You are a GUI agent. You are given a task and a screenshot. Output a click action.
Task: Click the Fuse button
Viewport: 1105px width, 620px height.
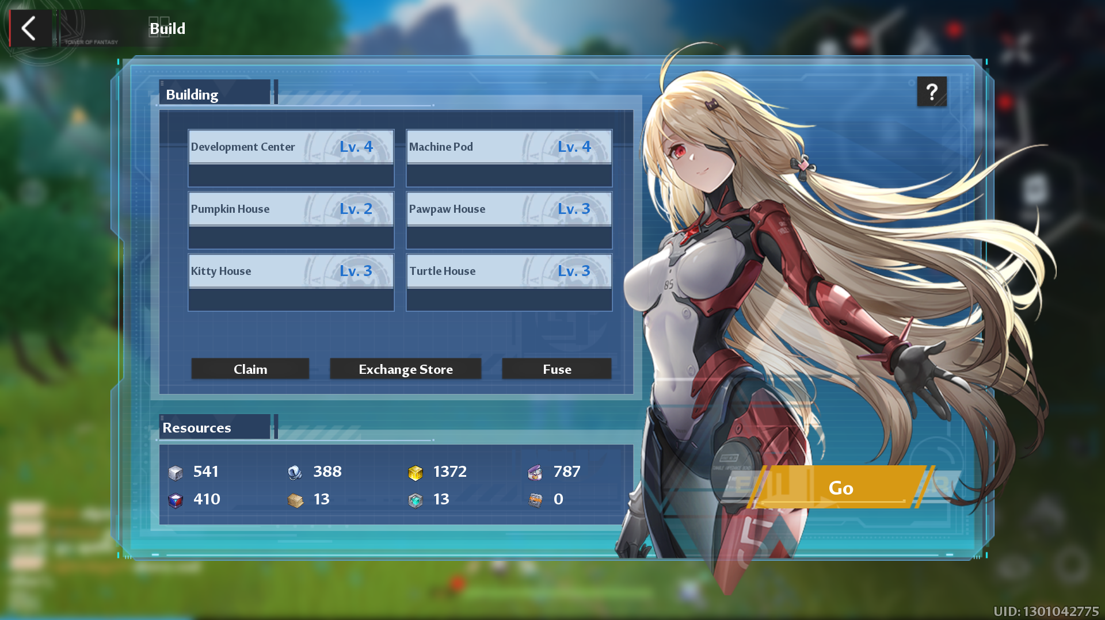pyautogui.click(x=557, y=369)
